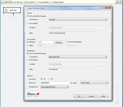The height and width of the screenshot is (107, 123).
Task: Open the Package Explorer tab
Action: tap(57, 2)
